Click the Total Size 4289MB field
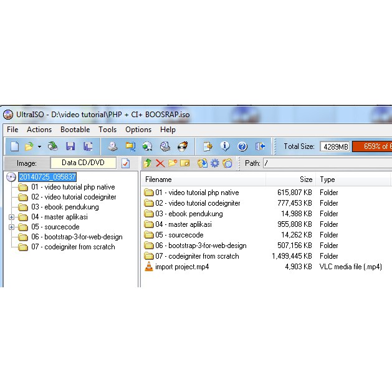This screenshot has width=392, height=392. click(x=335, y=146)
